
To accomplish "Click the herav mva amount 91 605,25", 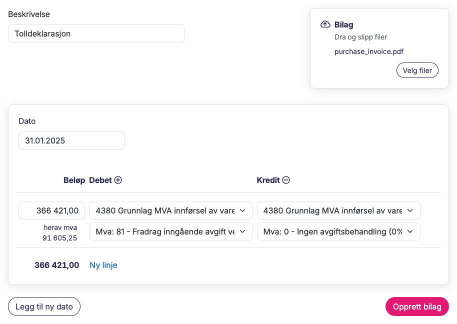I will pos(59,238).
